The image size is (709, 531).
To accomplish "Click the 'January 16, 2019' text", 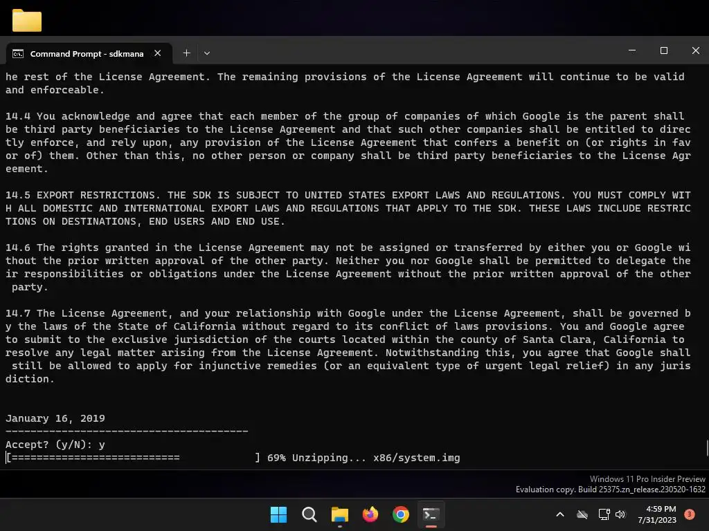I will 55,418.
